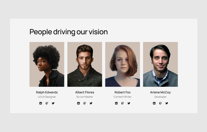Open Arlene McCoy's Twitch icon

point(160,103)
